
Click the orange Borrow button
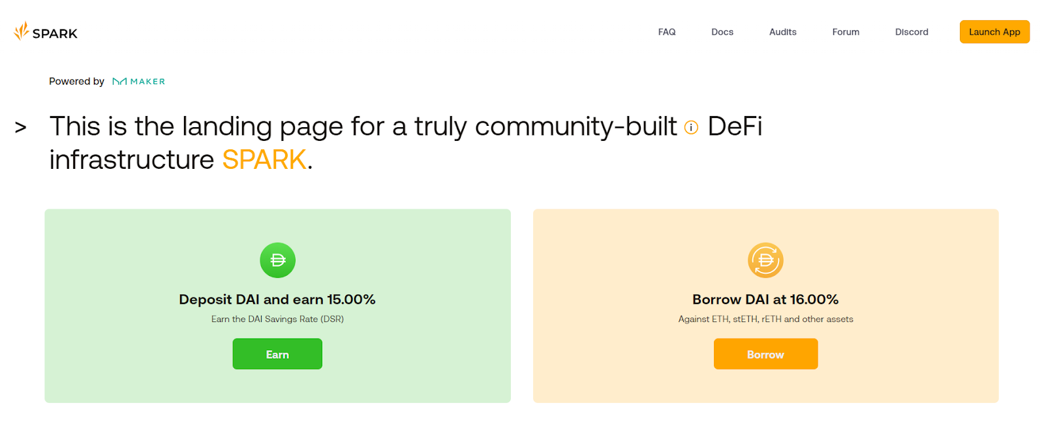click(x=765, y=354)
